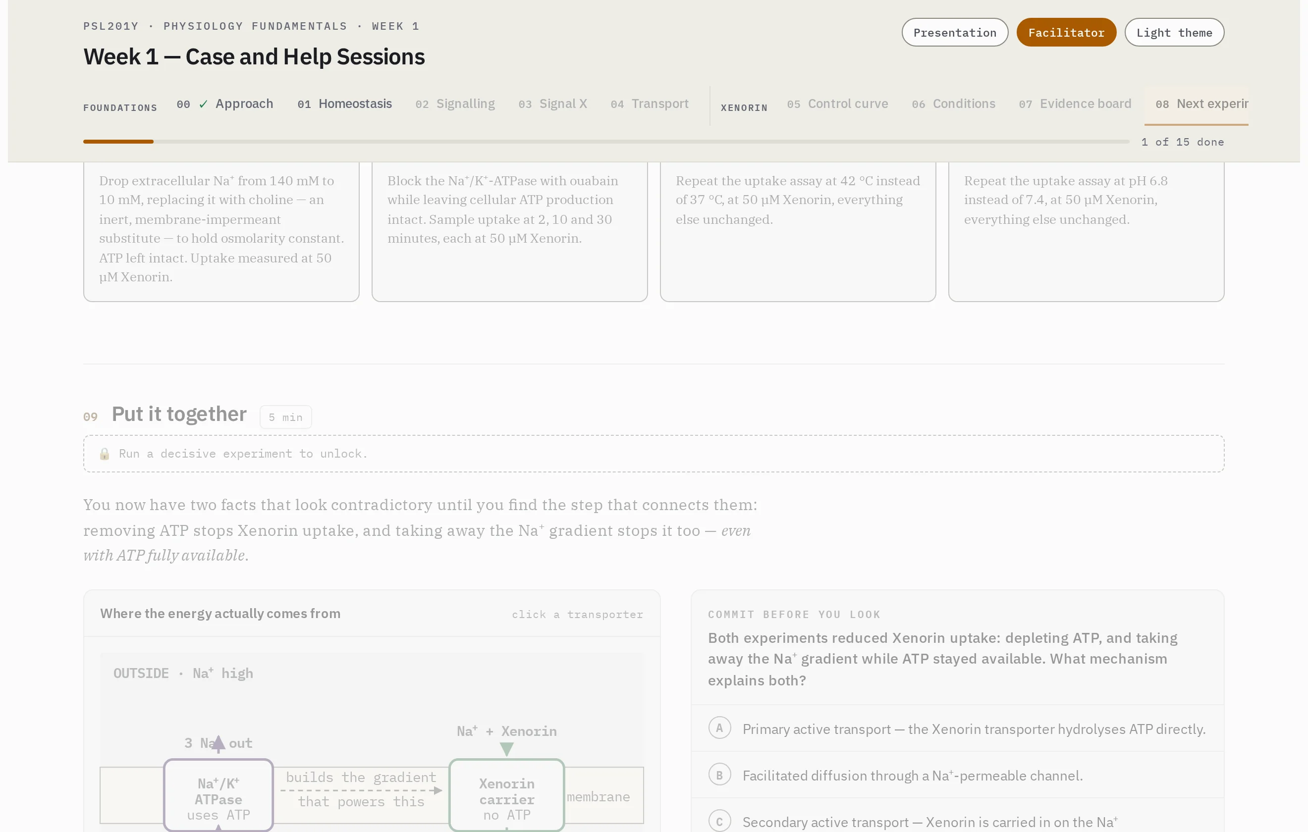Image resolution: width=1308 pixels, height=832 pixels.
Task: Click the '3 Na out' arrow label
Action: point(218,743)
